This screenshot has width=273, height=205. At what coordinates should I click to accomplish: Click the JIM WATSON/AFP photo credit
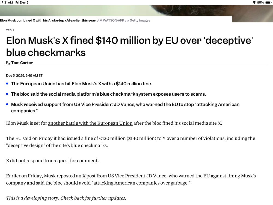pyautogui.click(x=123, y=20)
